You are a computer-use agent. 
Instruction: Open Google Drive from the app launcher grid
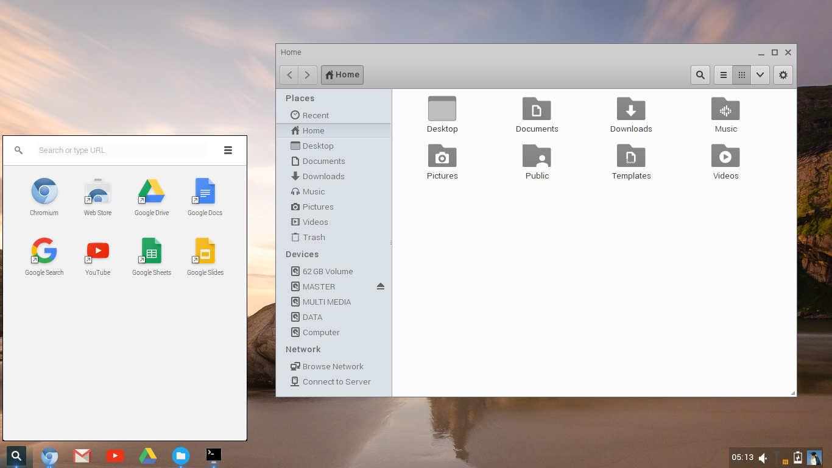(152, 197)
